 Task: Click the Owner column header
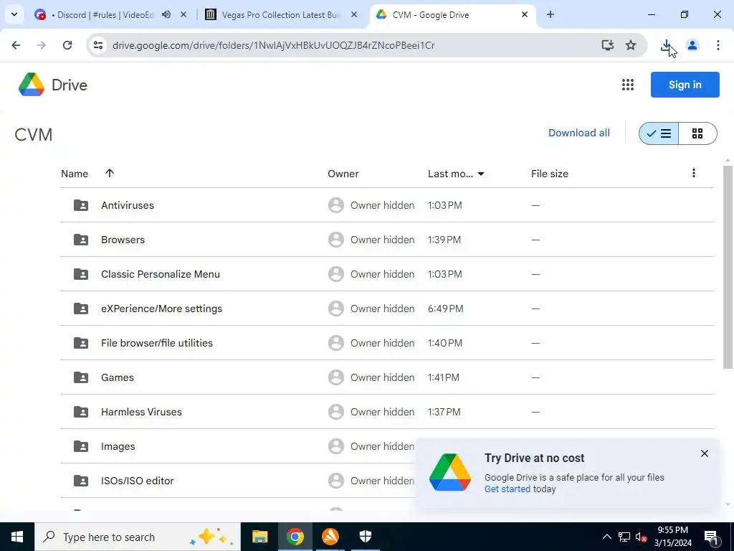coord(343,174)
